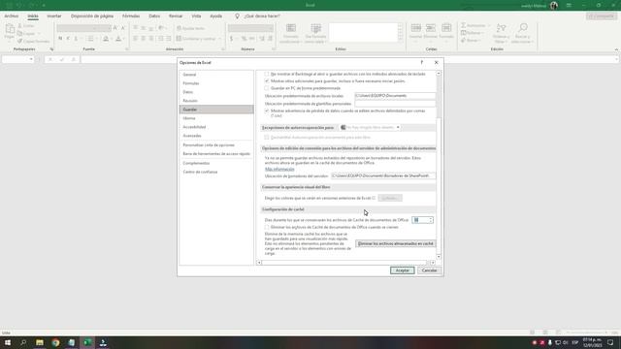Click the decrease font size icon
Viewport: 621px width, 349px height.
(x=123, y=28)
